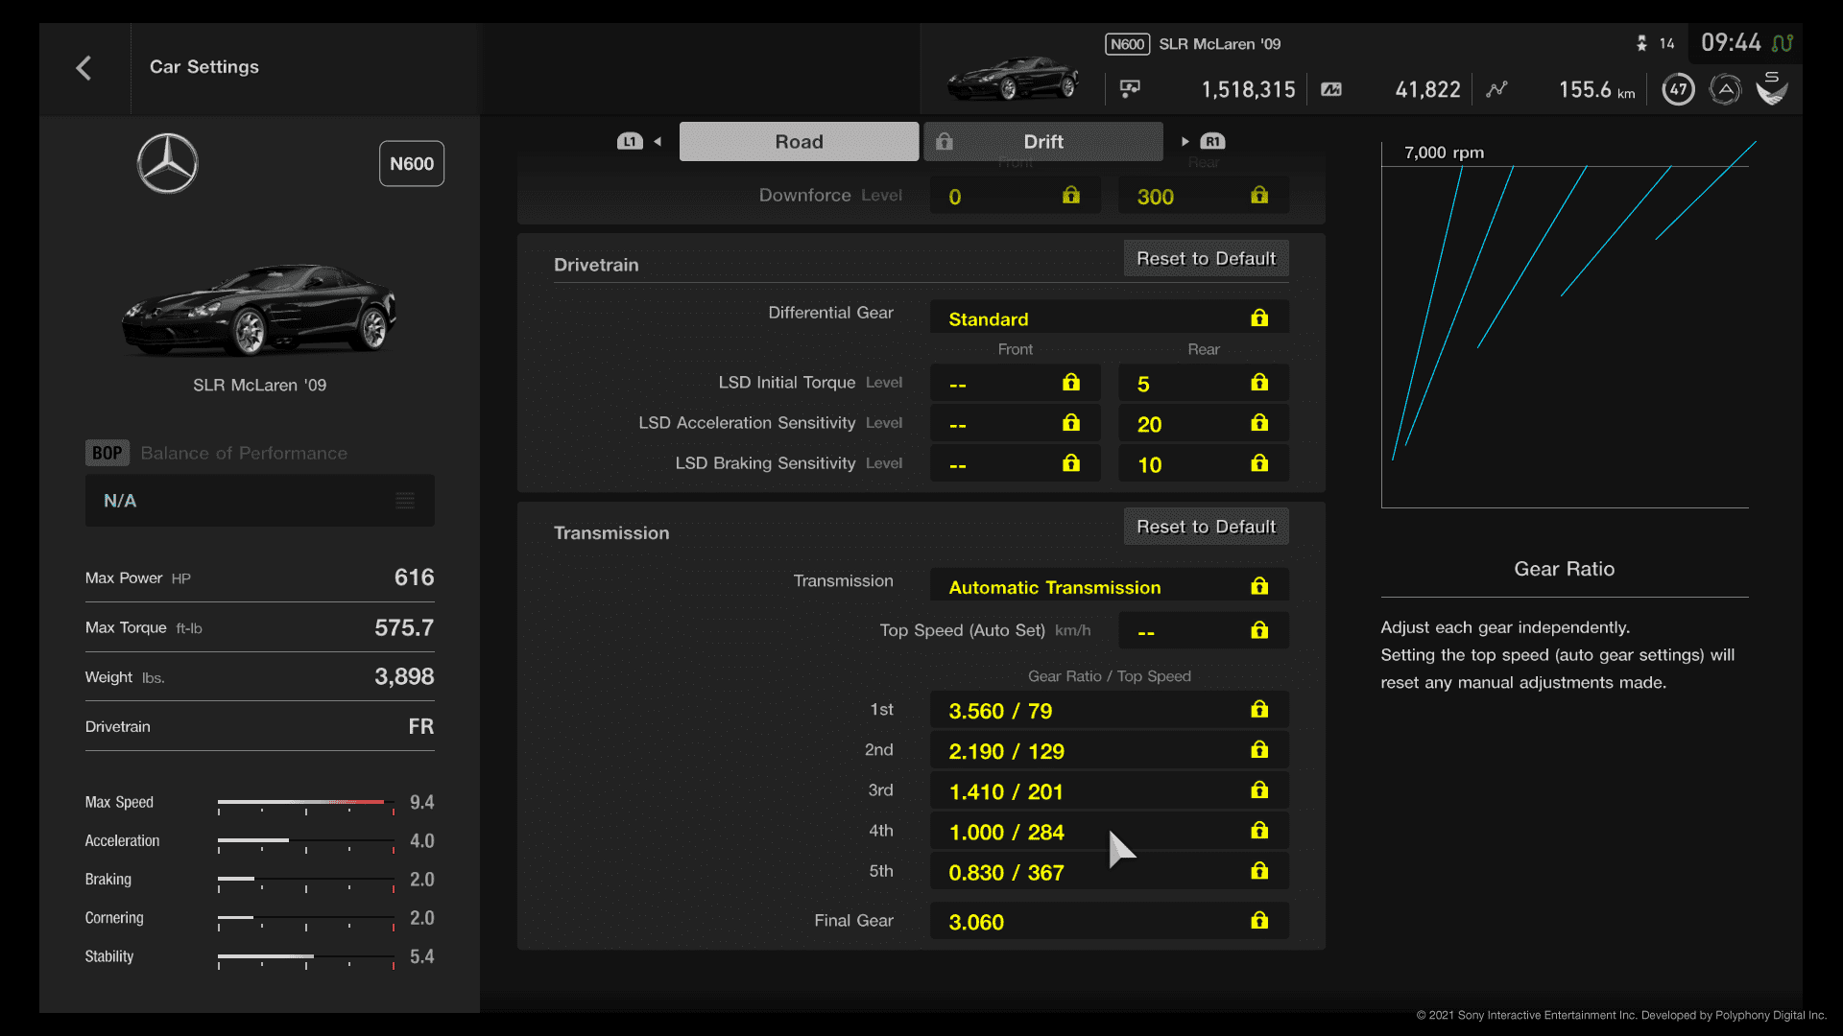The image size is (1843, 1036).
Task: Toggle lock on Top Speed Auto Set
Action: click(x=1259, y=630)
